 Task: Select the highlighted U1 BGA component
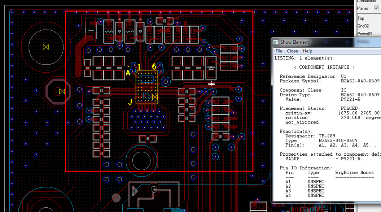(146, 87)
